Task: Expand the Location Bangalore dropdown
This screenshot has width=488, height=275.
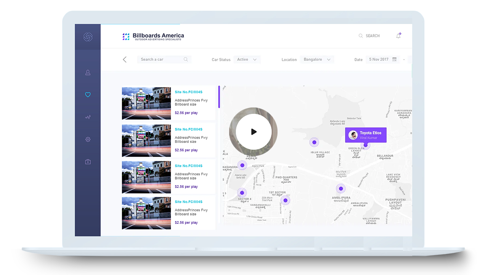Action: [x=317, y=59]
